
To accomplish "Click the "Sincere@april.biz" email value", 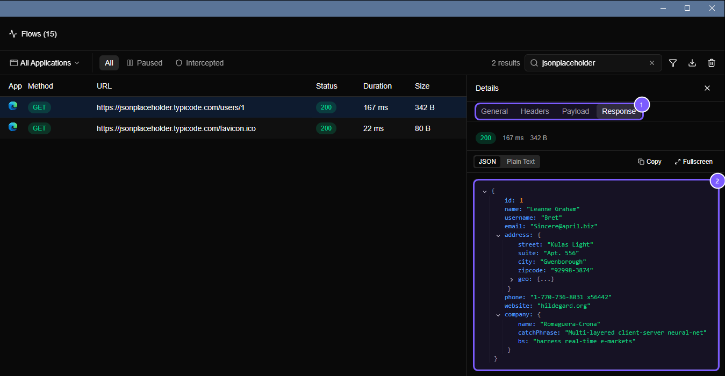I will click(x=564, y=227).
